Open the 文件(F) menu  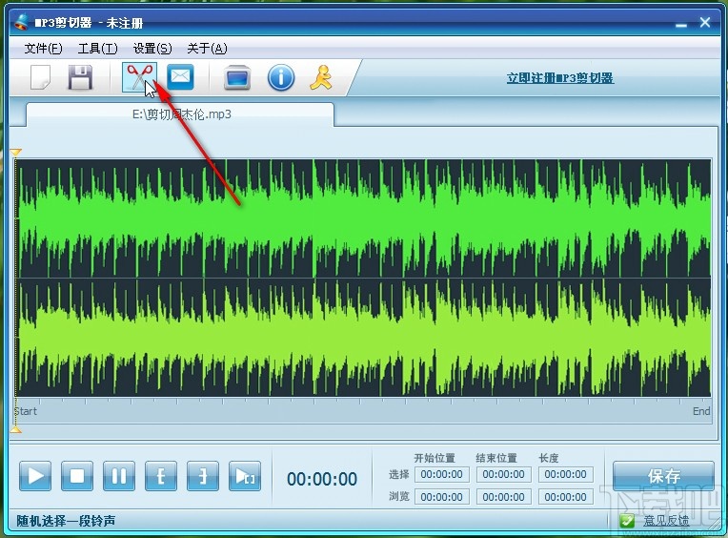pos(43,49)
